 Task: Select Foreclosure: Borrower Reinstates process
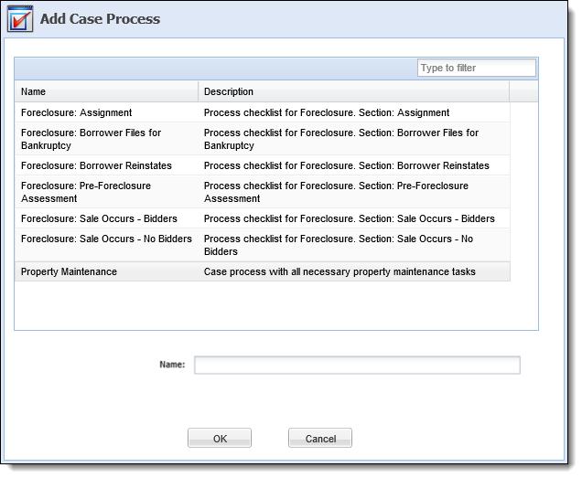[263, 165]
